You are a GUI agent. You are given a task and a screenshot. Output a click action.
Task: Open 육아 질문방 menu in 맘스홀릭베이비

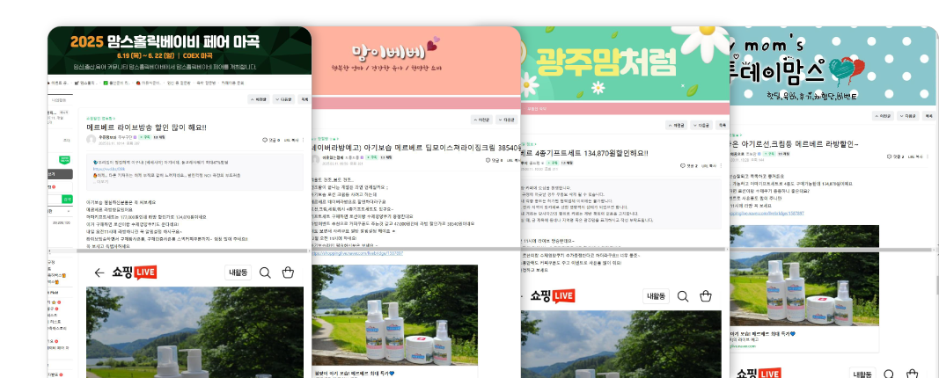205,84
